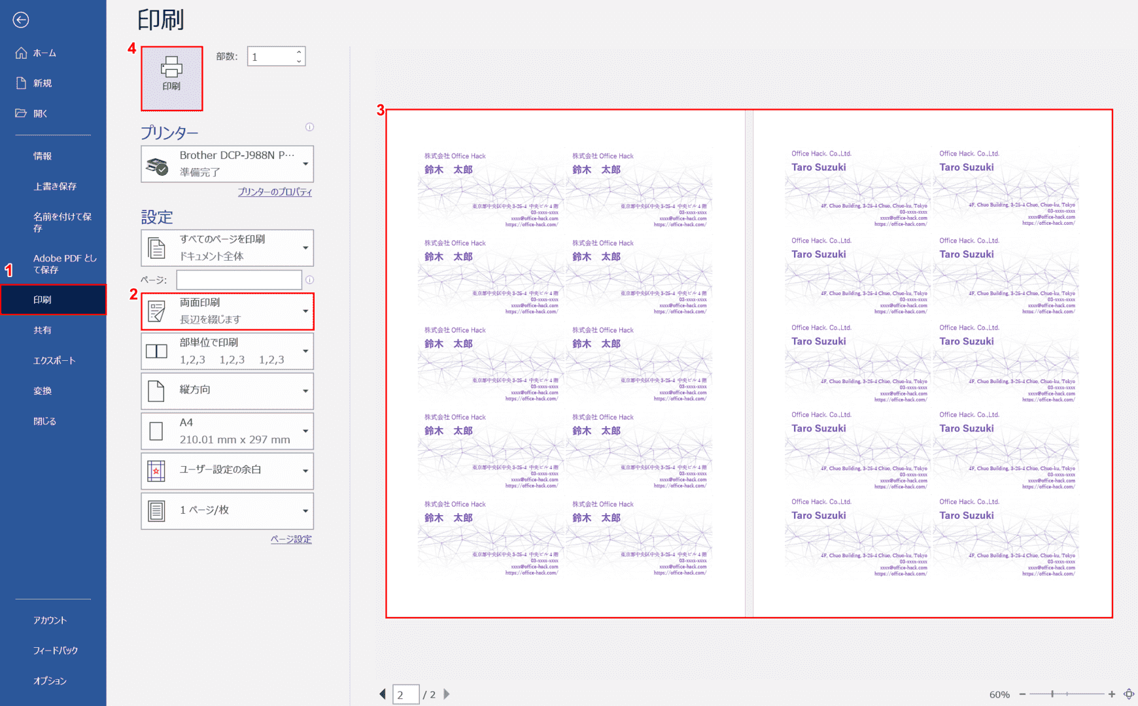Open the 両面印刷 duplex dropdown
Image resolution: width=1138 pixels, height=706 pixels.
[227, 311]
